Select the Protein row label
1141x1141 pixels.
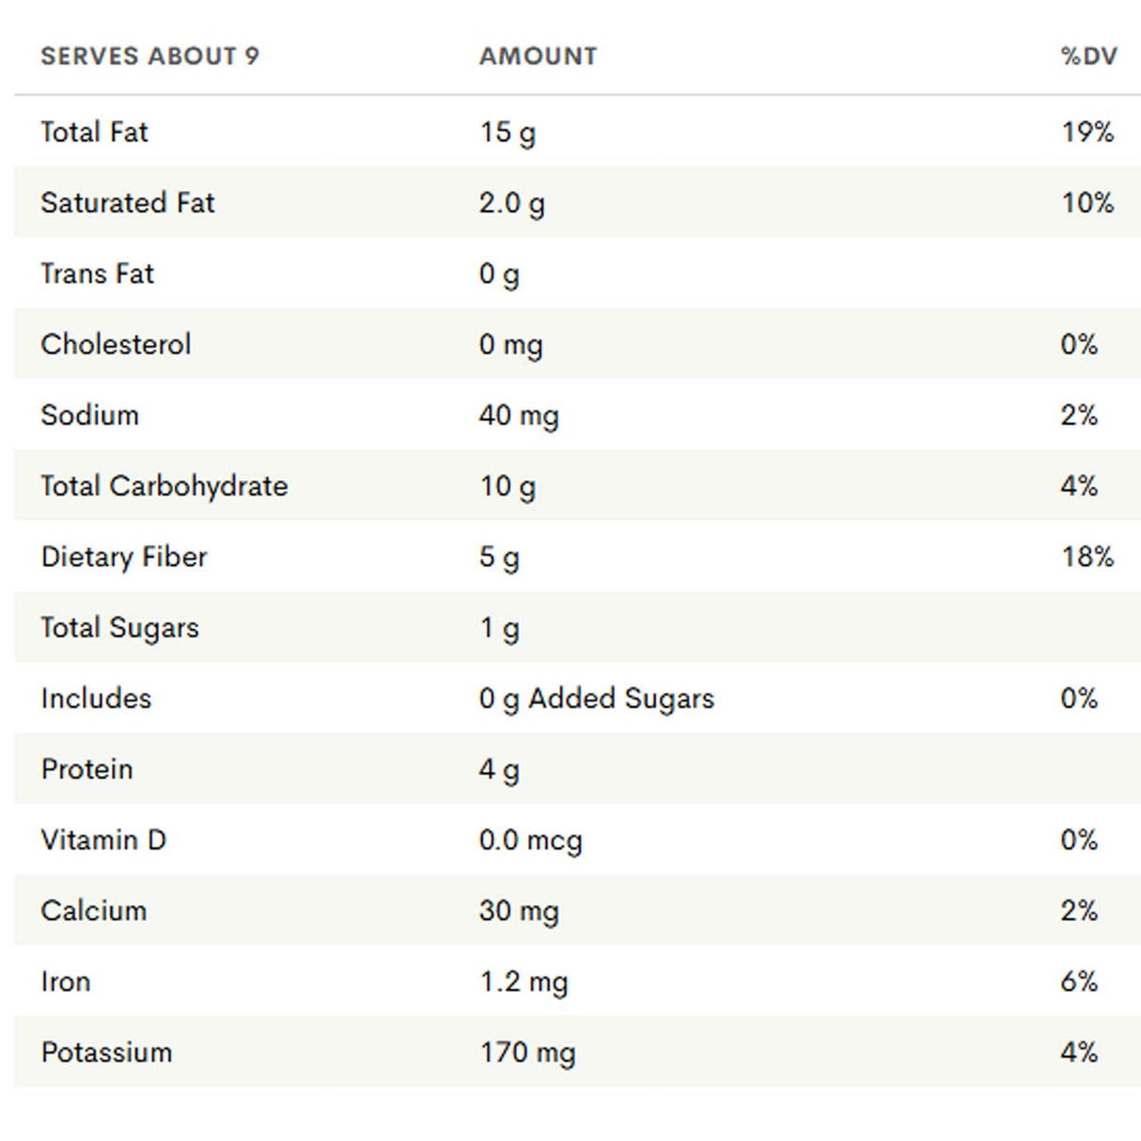pos(86,769)
